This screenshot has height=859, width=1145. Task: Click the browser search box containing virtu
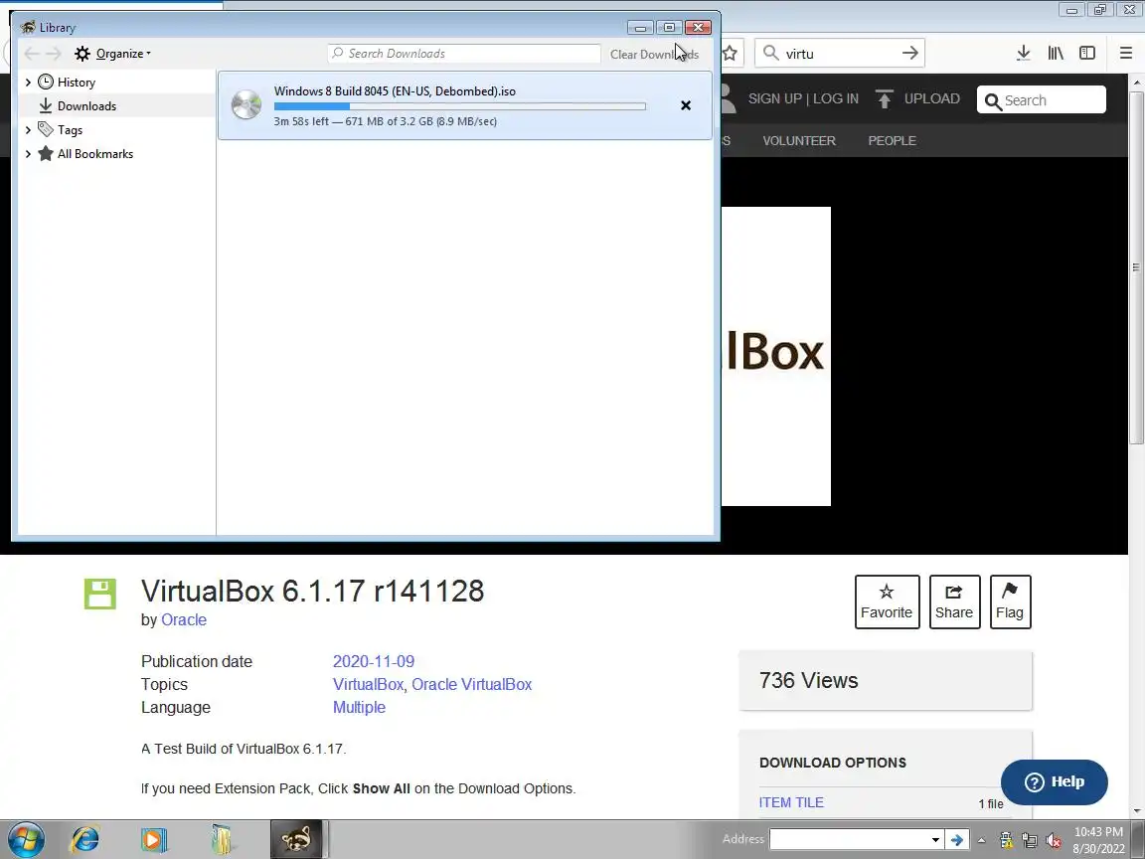[839, 54]
